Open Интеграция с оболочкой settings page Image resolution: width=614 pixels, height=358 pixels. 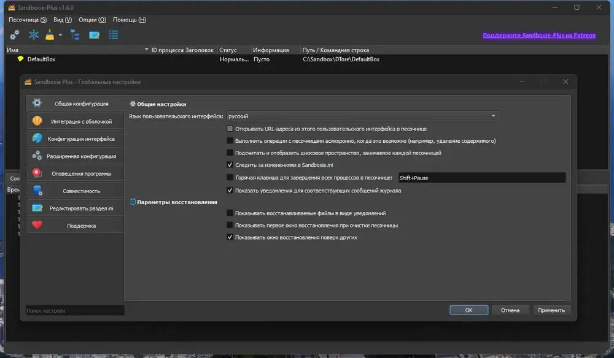click(75, 121)
